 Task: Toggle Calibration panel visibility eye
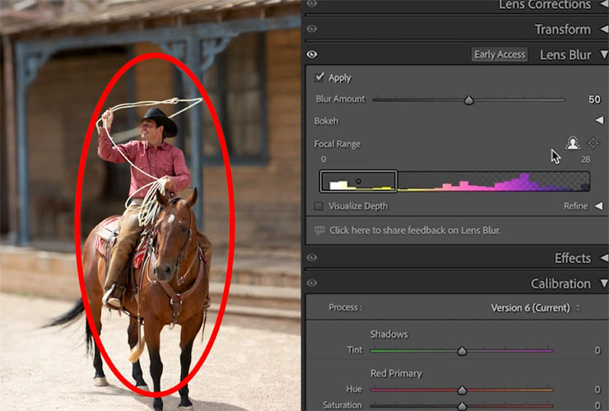[311, 284]
